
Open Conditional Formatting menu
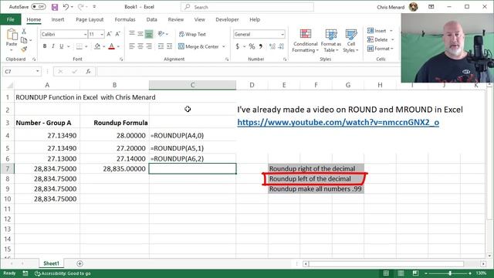(305, 41)
